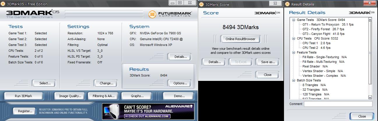The image size is (378, 121).
Task: Click the Register... button
Action: [x=25, y=111]
